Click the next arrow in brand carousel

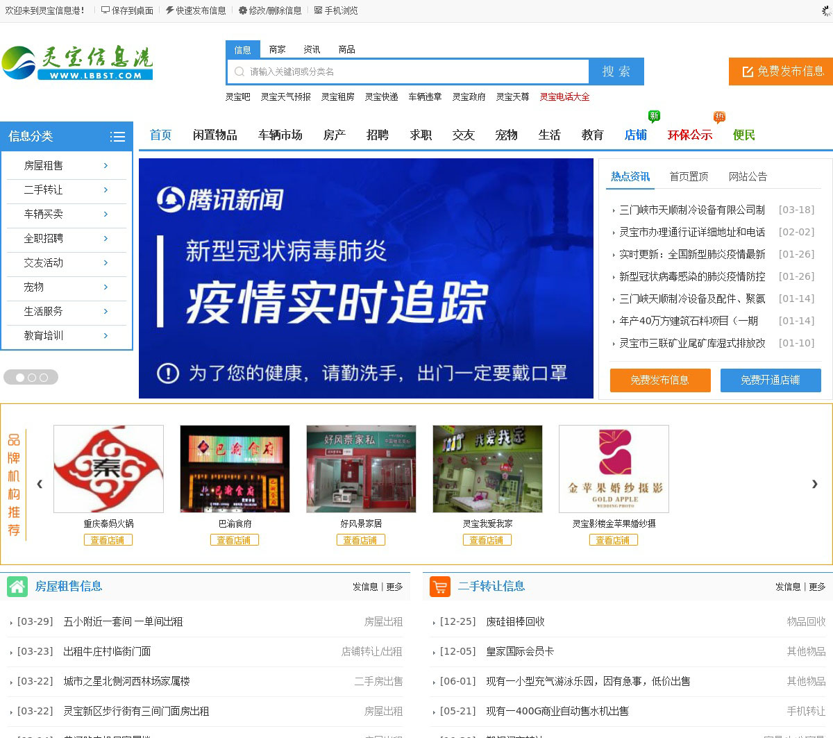pos(814,484)
